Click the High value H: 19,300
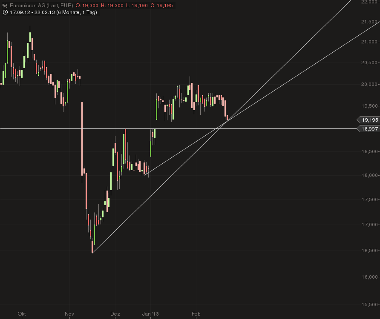The height and width of the screenshot is (319, 380). tap(112, 5)
